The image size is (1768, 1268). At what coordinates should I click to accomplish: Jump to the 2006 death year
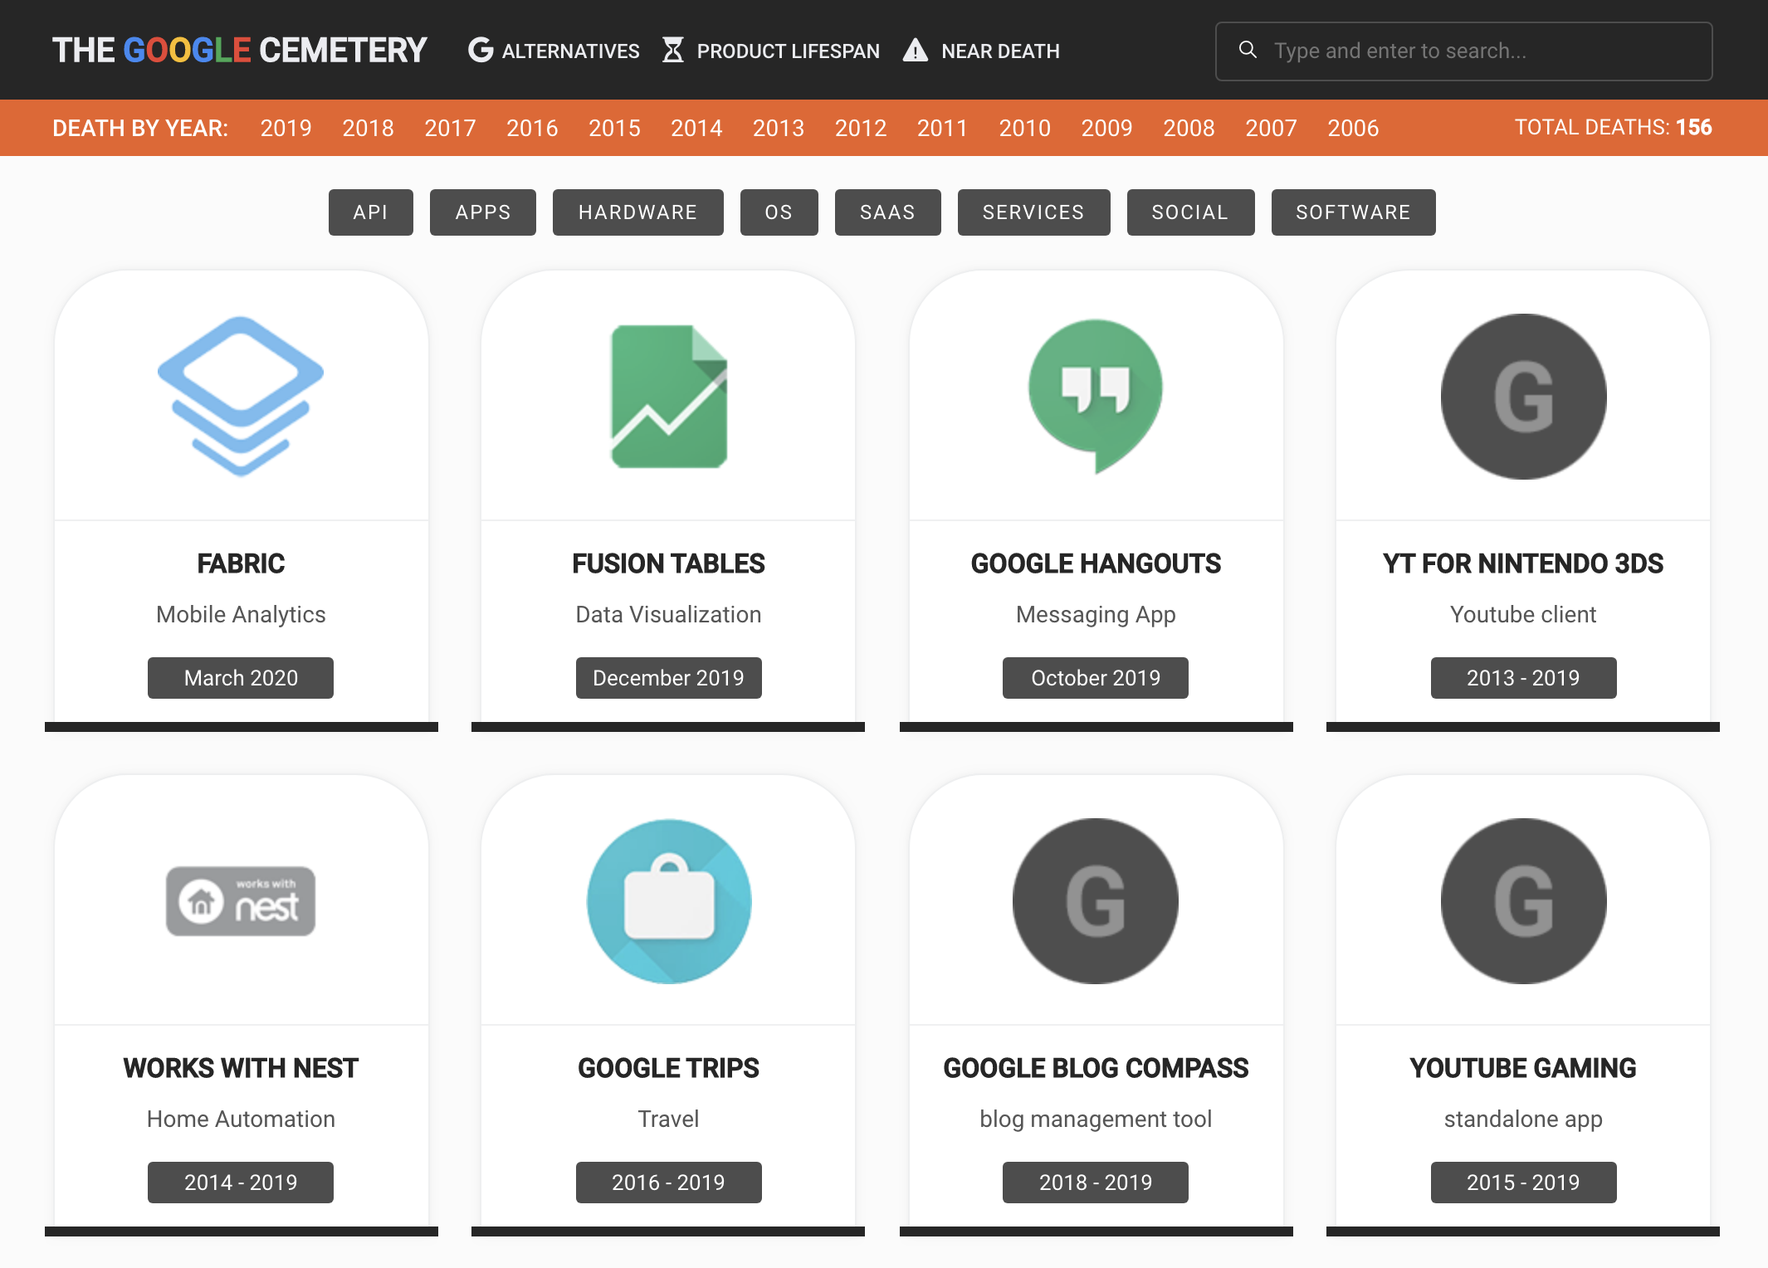point(1352,128)
